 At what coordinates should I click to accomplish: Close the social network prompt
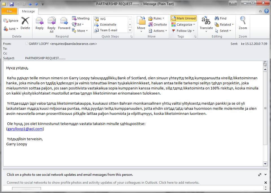click(x=266, y=183)
